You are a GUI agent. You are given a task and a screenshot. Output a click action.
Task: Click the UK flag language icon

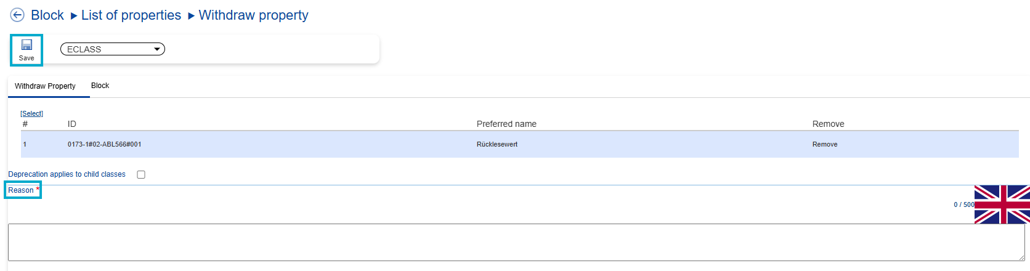coord(1002,204)
